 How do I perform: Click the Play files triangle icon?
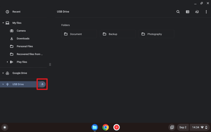12,62
